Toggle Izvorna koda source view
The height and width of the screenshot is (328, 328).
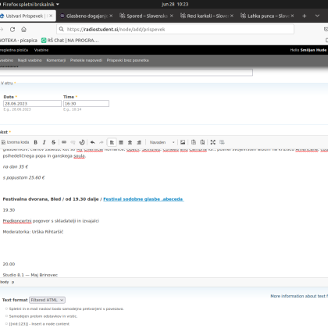point(15,142)
